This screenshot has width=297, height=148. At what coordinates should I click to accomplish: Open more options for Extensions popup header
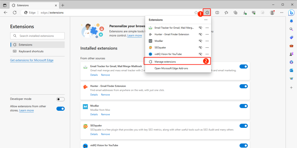click(206, 20)
